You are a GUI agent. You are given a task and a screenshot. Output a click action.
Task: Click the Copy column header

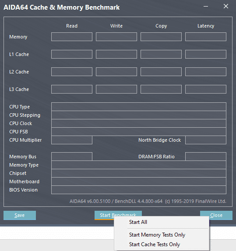(161, 26)
